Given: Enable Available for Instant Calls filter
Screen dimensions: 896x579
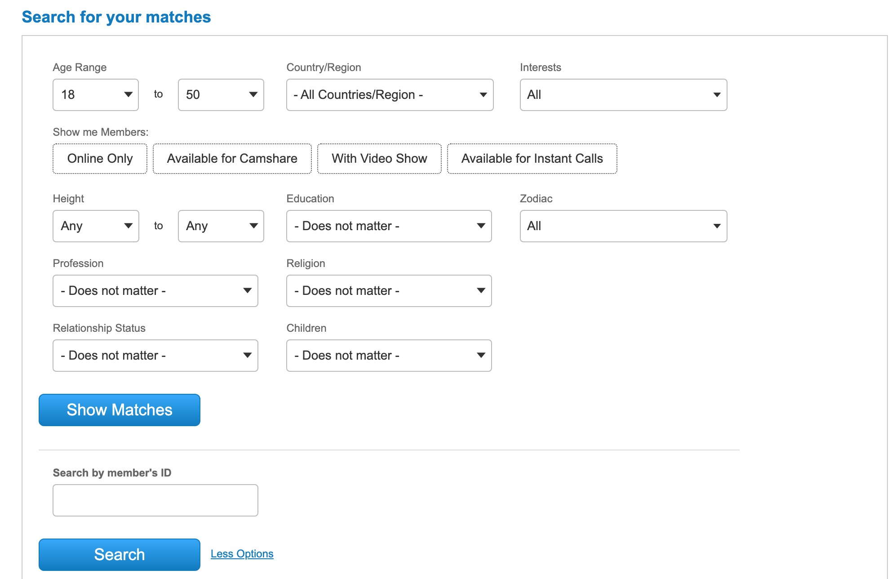Looking at the screenshot, I should (x=532, y=159).
